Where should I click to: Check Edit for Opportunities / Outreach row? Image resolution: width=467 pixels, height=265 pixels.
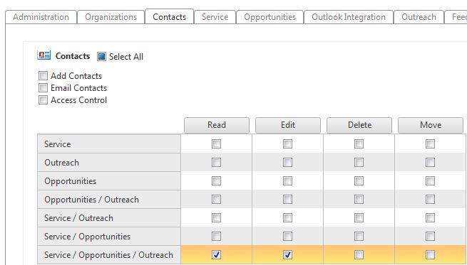point(287,199)
